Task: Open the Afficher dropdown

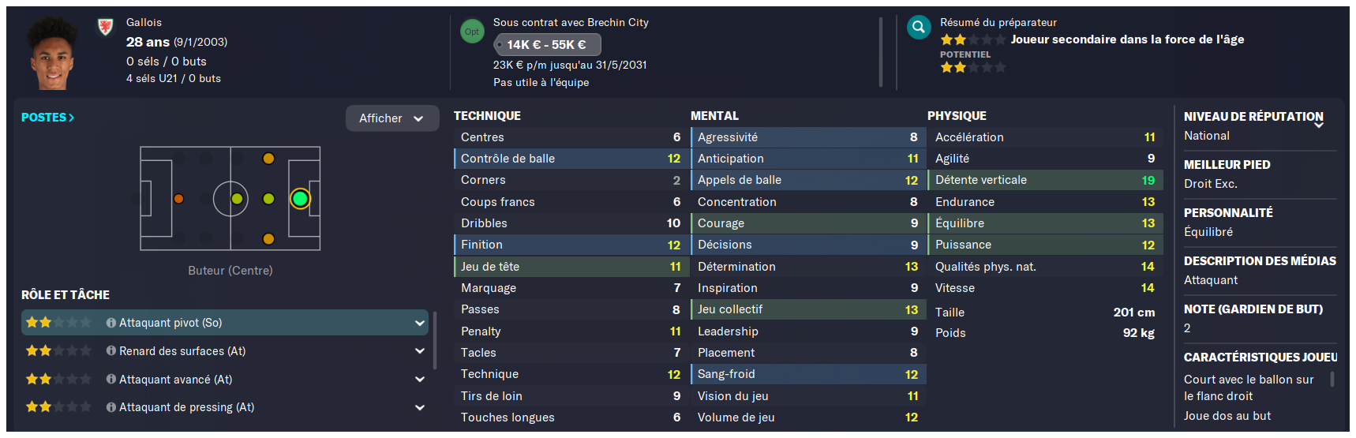Action: (392, 118)
